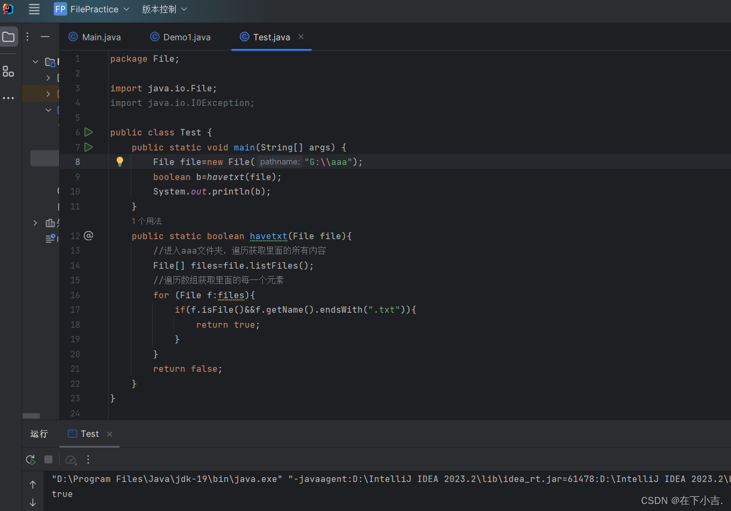Run main method from gutter arrow
This screenshot has height=511, width=731.
[89, 147]
